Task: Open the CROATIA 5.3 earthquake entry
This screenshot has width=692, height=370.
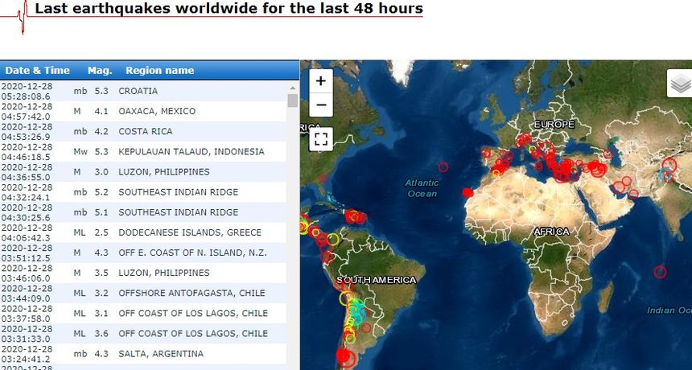Action: pos(138,91)
